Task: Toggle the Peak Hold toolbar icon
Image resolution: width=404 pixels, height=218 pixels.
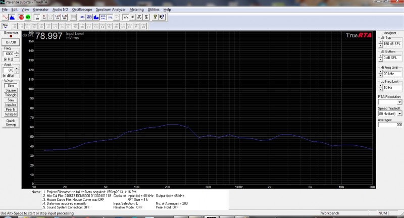Action: [x=89, y=17]
